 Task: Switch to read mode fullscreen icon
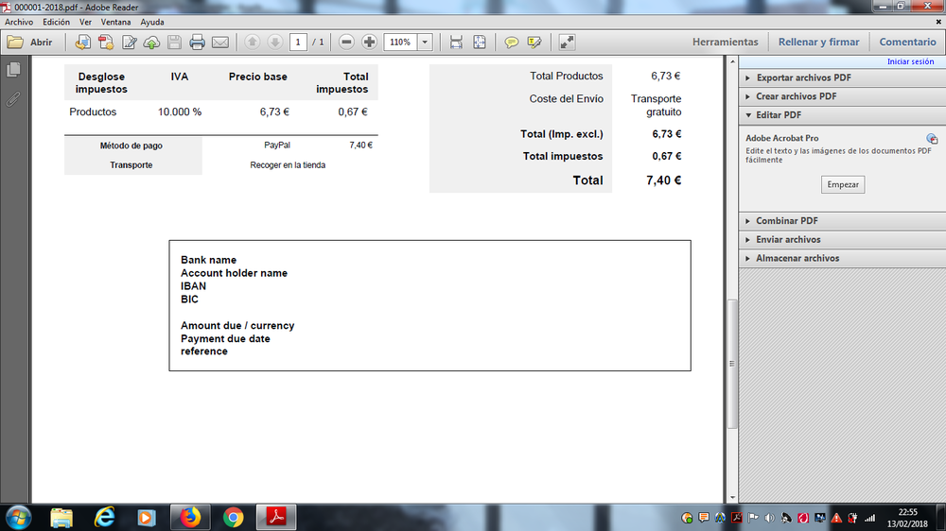click(567, 43)
